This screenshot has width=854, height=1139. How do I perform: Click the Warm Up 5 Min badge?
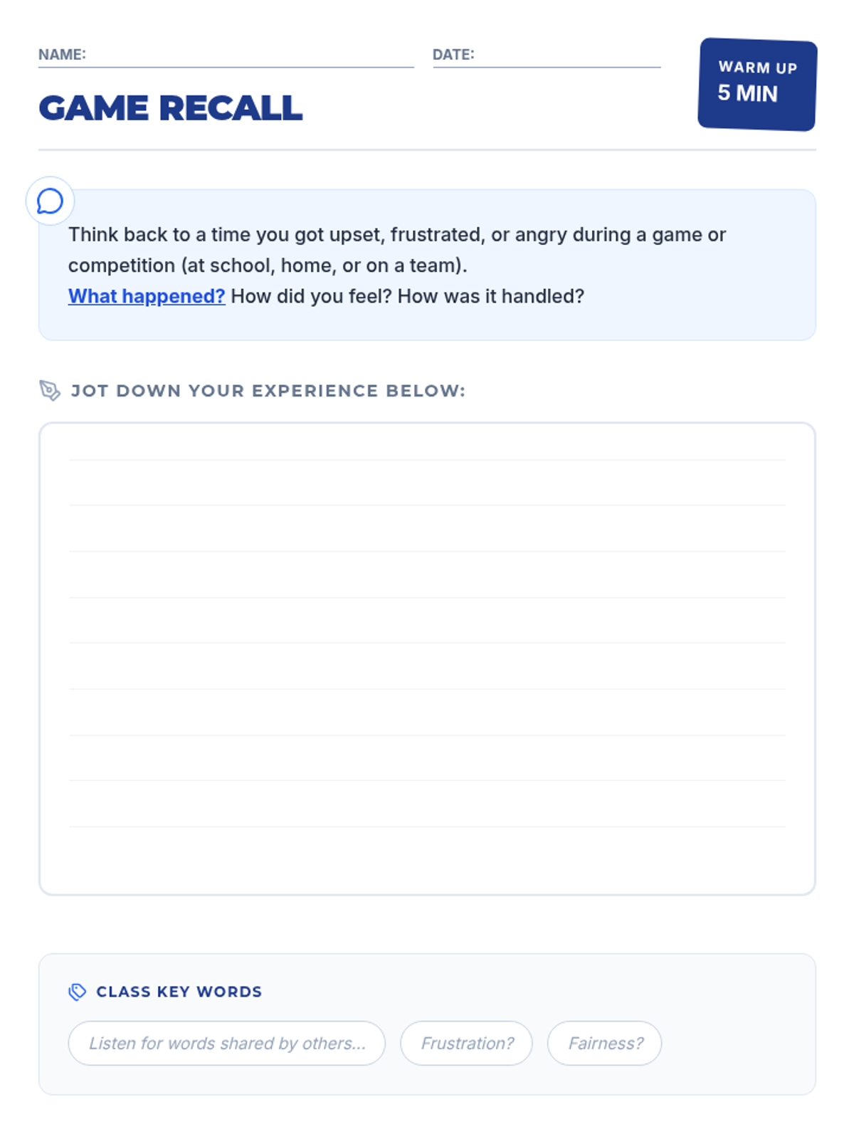tap(757, 84)
